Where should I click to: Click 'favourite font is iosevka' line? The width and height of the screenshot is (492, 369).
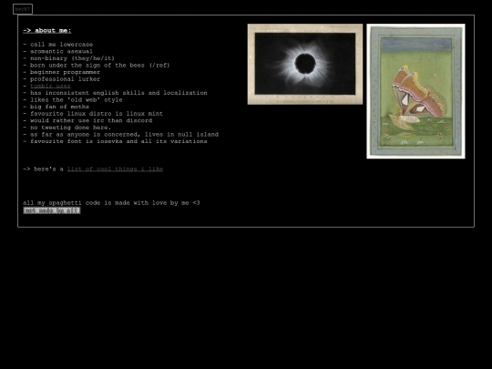click(x=115, y=141)
